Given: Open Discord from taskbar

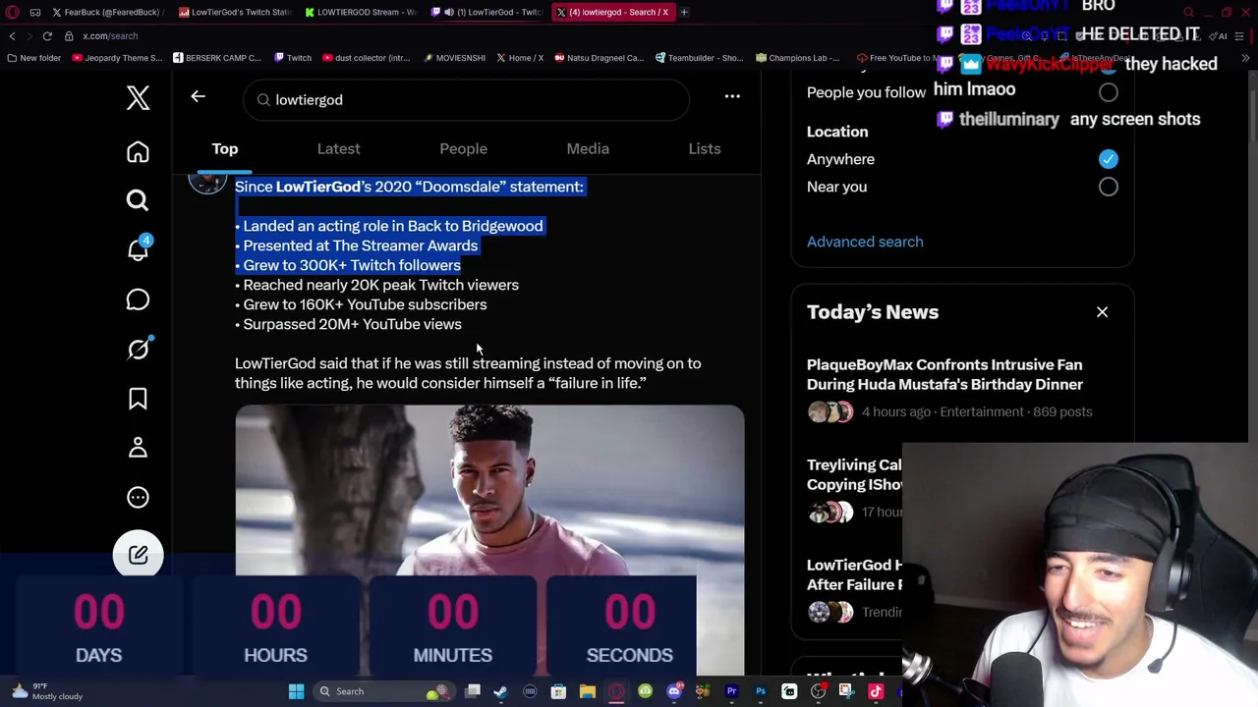Looking at the screenshot, I should tap(674, 691).
